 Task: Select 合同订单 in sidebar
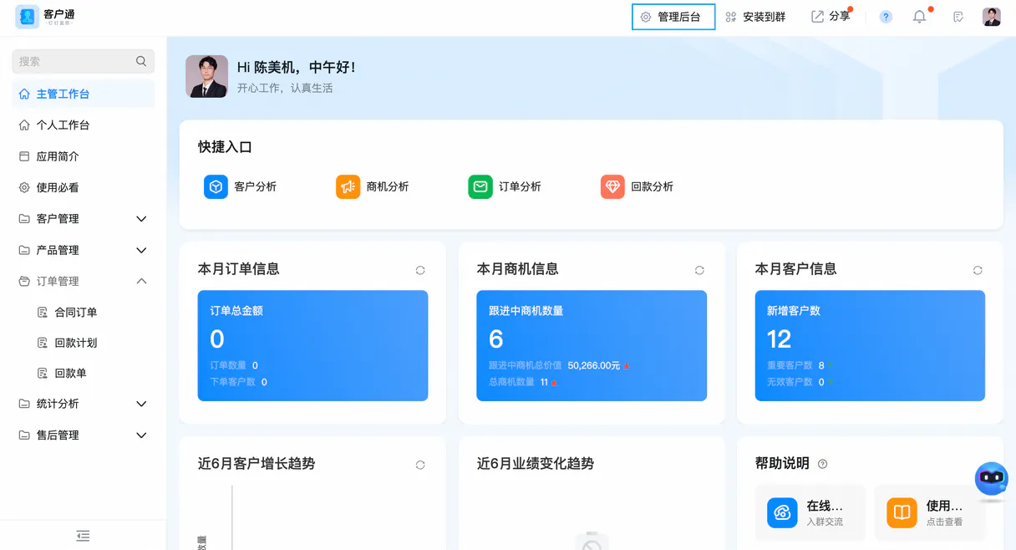(x=75, y=313)
